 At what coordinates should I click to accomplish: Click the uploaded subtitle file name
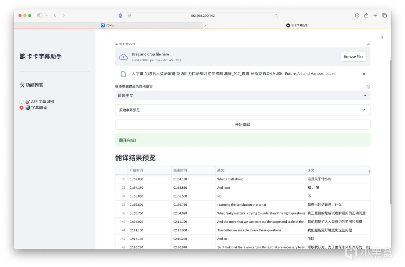(227, 74)
